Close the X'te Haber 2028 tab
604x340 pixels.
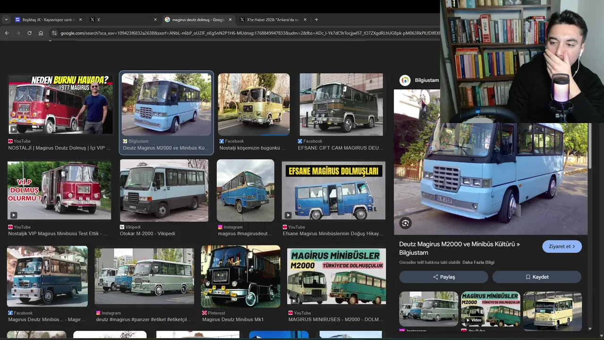click(305, 20)
